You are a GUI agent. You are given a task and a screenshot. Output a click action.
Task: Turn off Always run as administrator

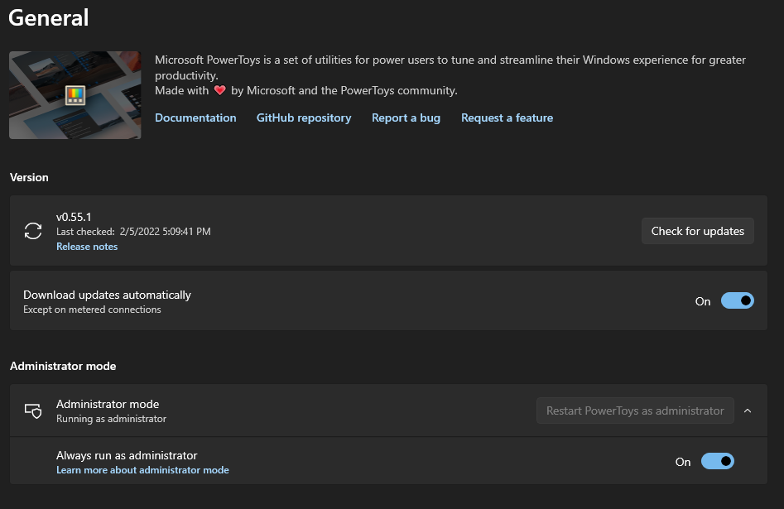[717, 462]
